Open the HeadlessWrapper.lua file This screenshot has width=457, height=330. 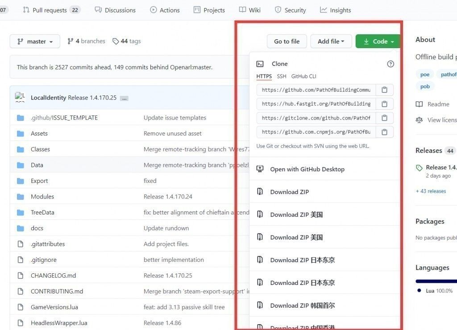coord(59,323)
